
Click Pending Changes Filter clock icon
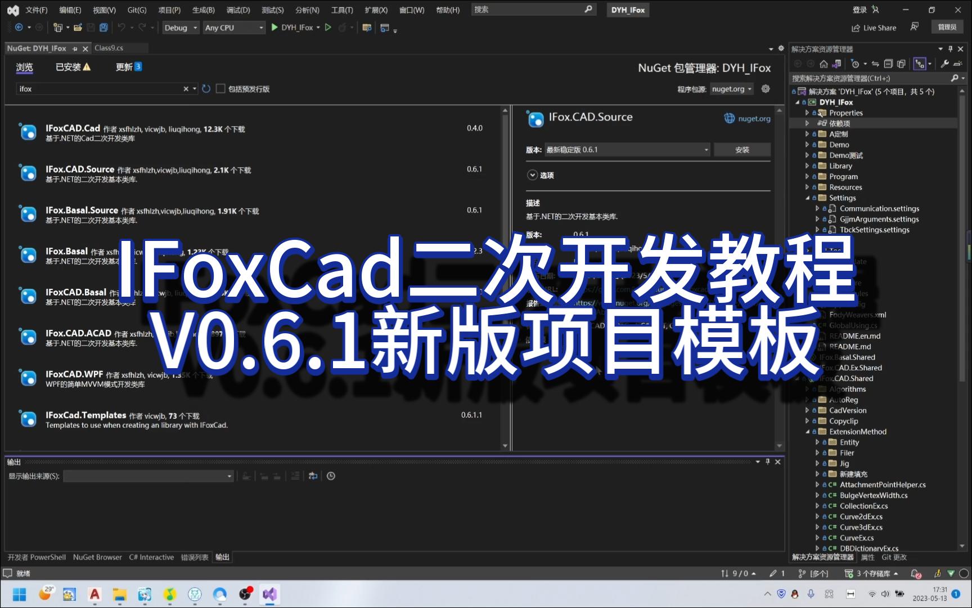pos(855,64)
